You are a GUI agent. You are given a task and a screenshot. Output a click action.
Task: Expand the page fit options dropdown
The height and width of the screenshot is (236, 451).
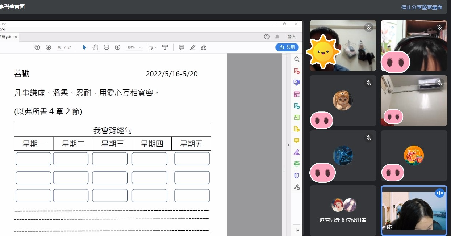pyautogui.click(x=152, y=47)
